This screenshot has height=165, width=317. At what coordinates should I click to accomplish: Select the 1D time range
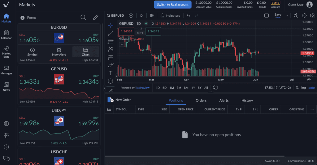coord(158,88)
